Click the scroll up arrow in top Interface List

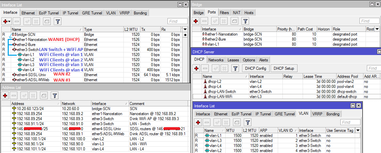[x=185, y=35]
